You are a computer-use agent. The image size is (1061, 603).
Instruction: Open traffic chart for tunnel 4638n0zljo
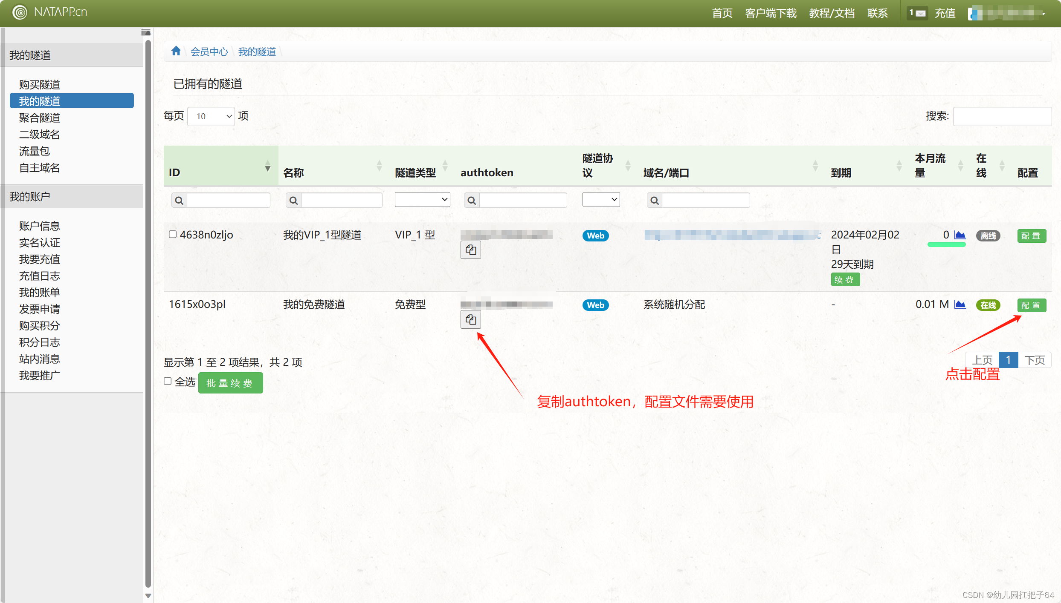pos(960,235)
